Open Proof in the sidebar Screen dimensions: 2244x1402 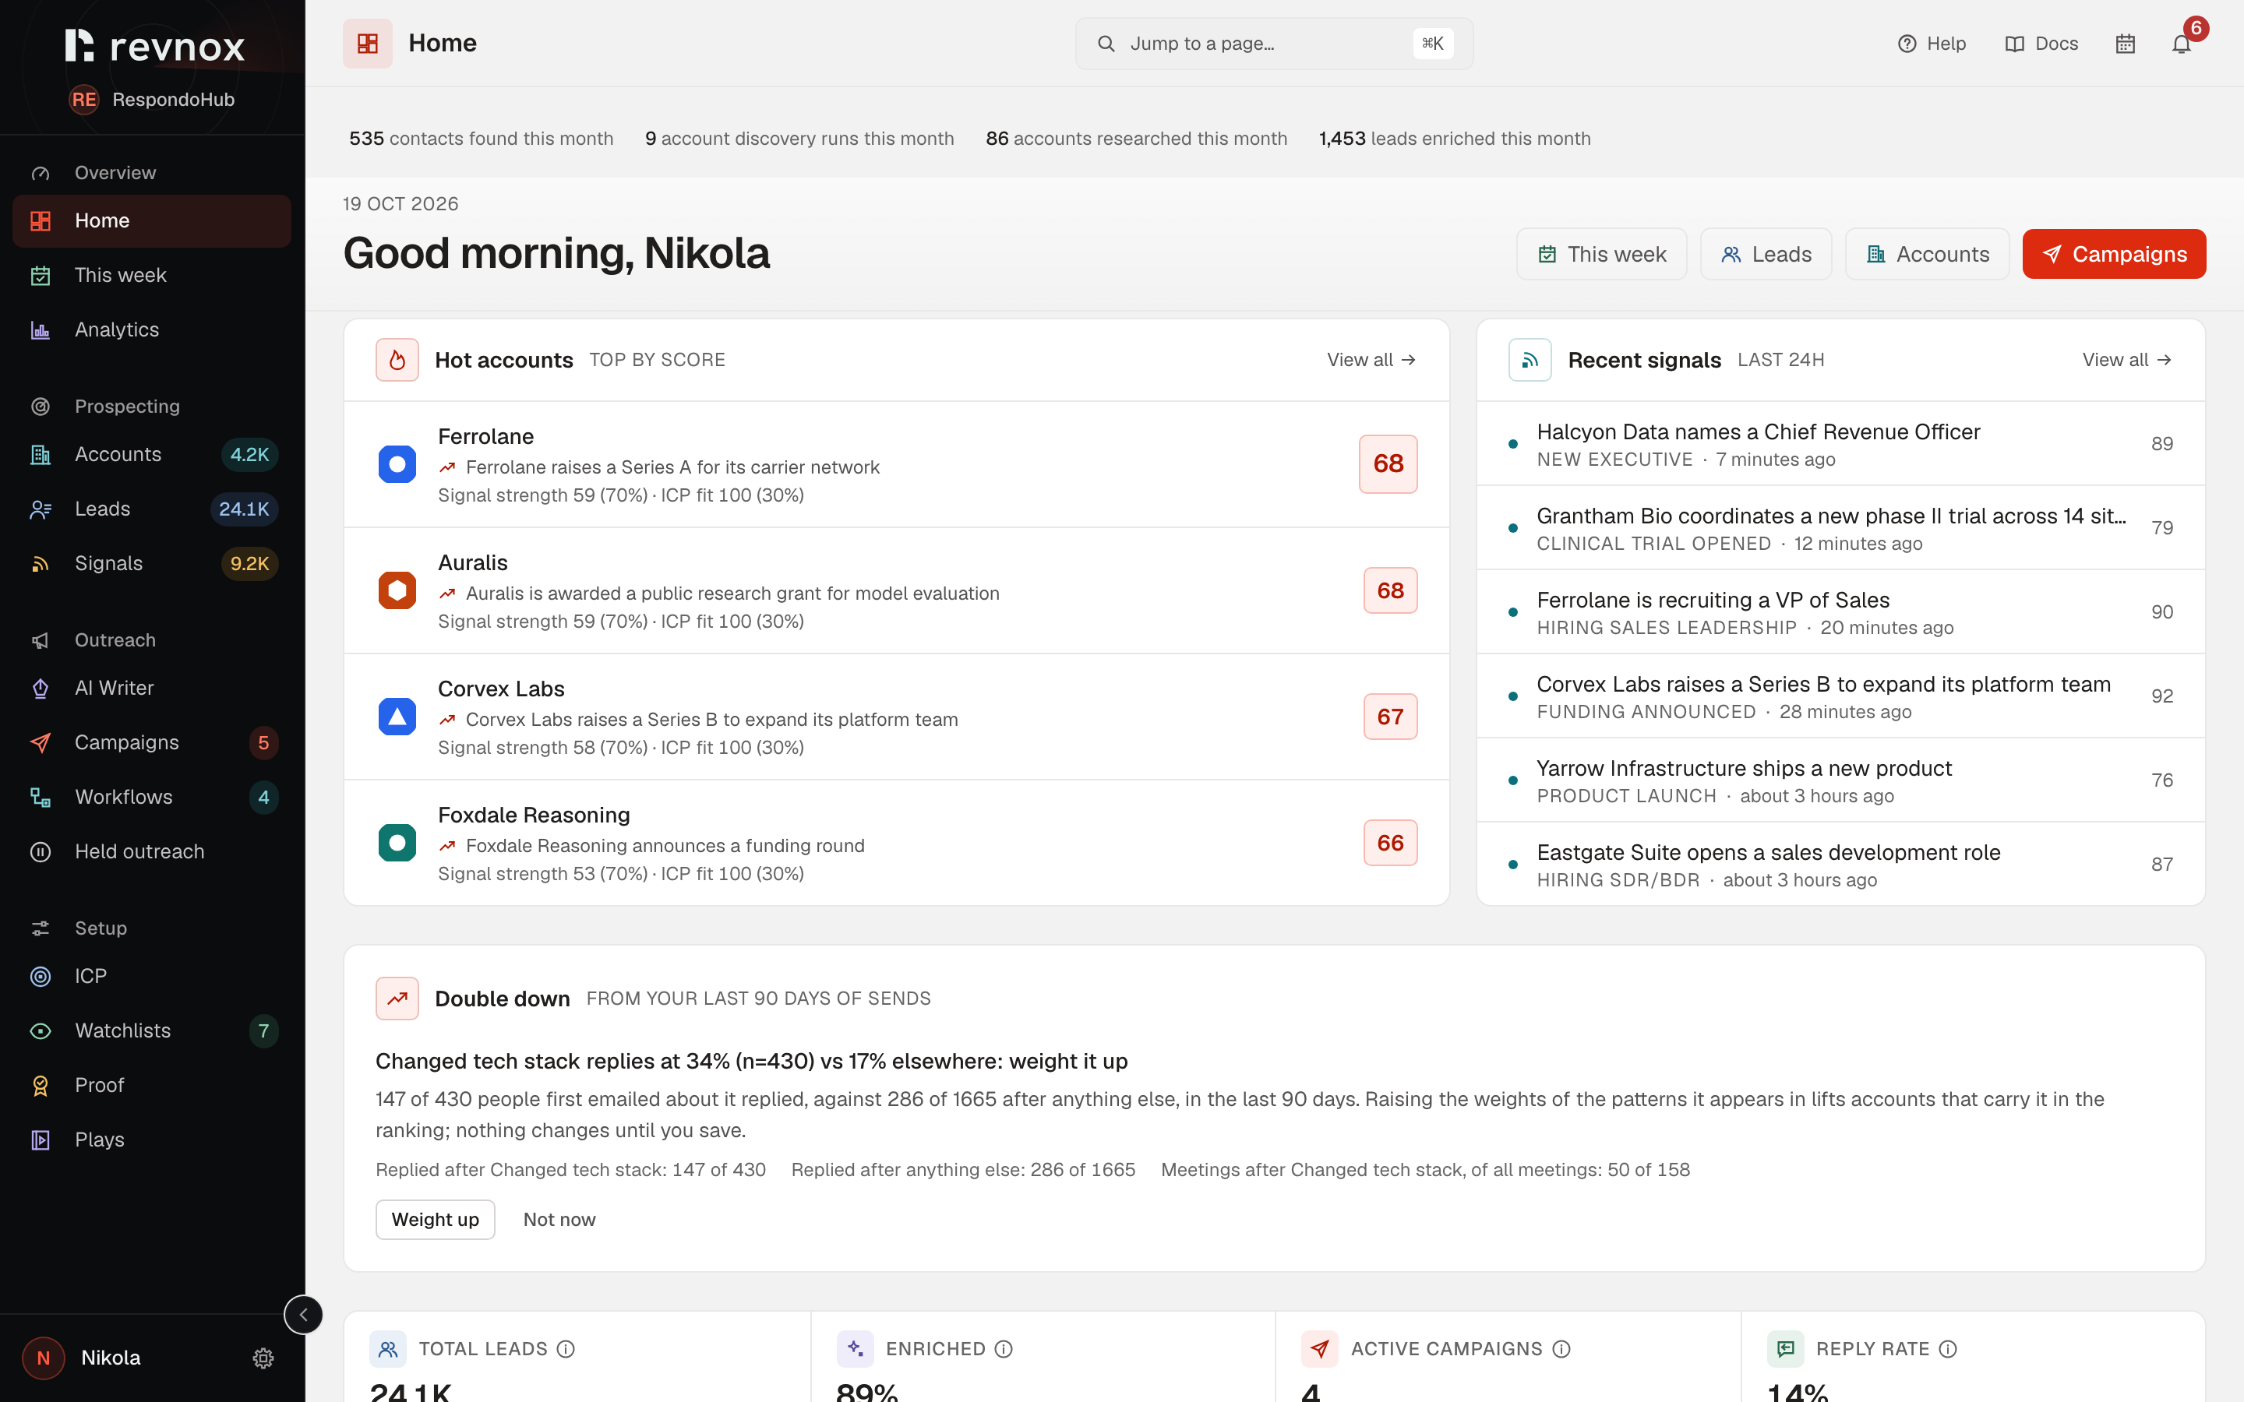pos(152,1085)
